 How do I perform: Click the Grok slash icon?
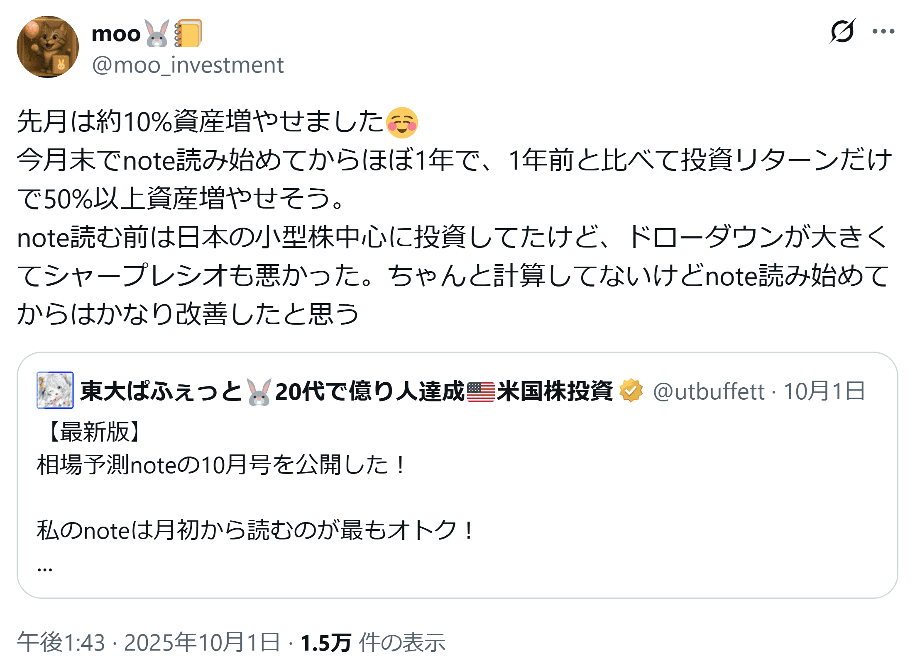[x=842, y=31]
